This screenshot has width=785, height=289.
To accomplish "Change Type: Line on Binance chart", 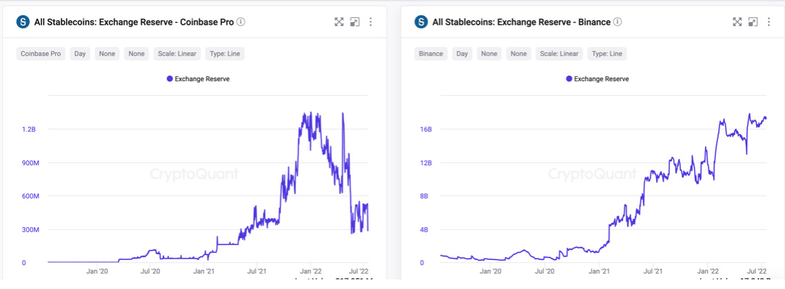I will pos(607,54).
